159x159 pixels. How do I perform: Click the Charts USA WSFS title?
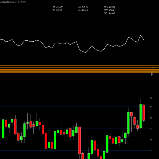coord(18,2)
